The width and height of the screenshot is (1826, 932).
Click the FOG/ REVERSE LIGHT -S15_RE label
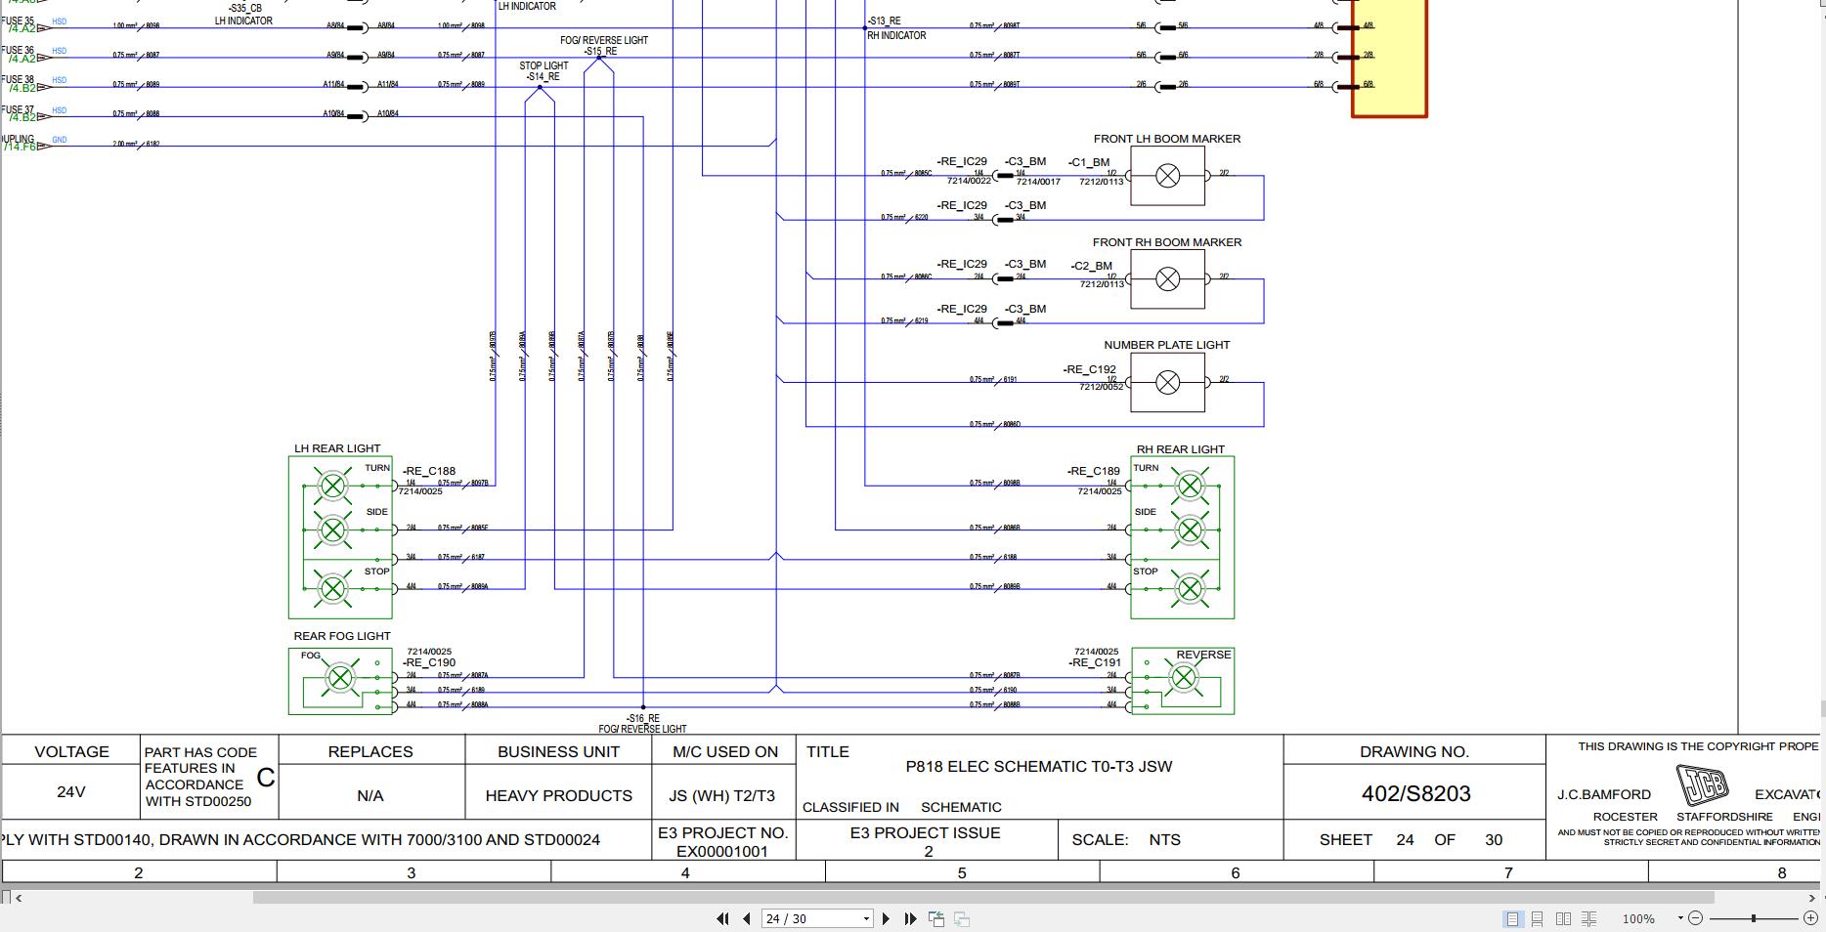pyautogui.click(x=604, y=46)
